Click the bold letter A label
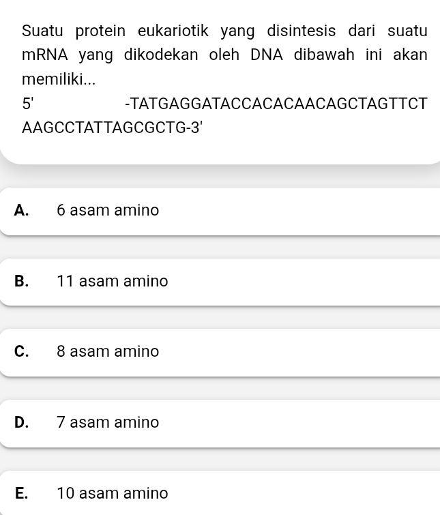The width and height of the screenshot is (440, 515). pos(21,211)
